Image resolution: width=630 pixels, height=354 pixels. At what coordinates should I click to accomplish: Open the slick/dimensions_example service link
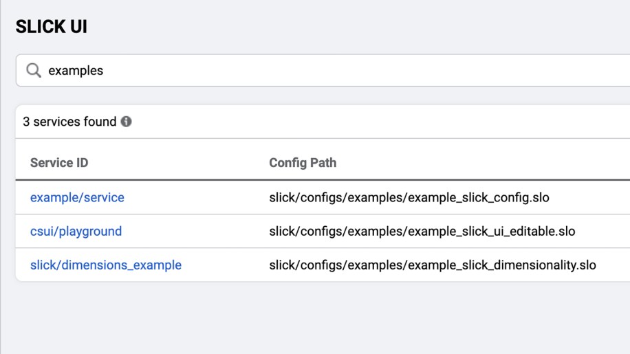(106, 265)
